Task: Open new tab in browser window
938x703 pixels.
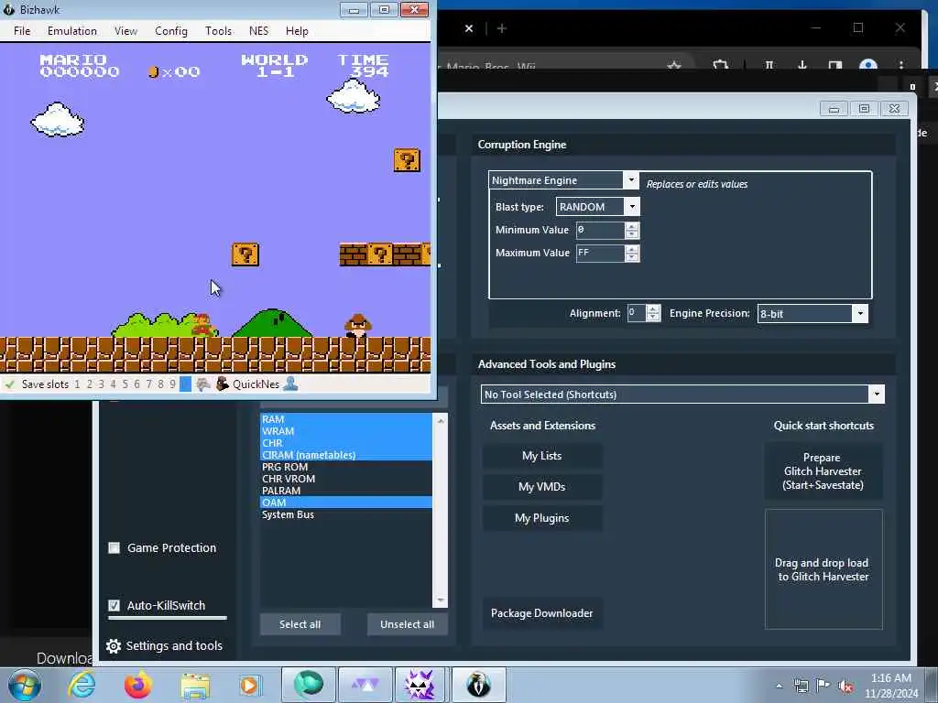Action: point(502,28)
